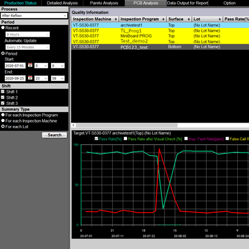Sort by Inspection Program column arrows
Screen dimensions: 249x249
163,19
